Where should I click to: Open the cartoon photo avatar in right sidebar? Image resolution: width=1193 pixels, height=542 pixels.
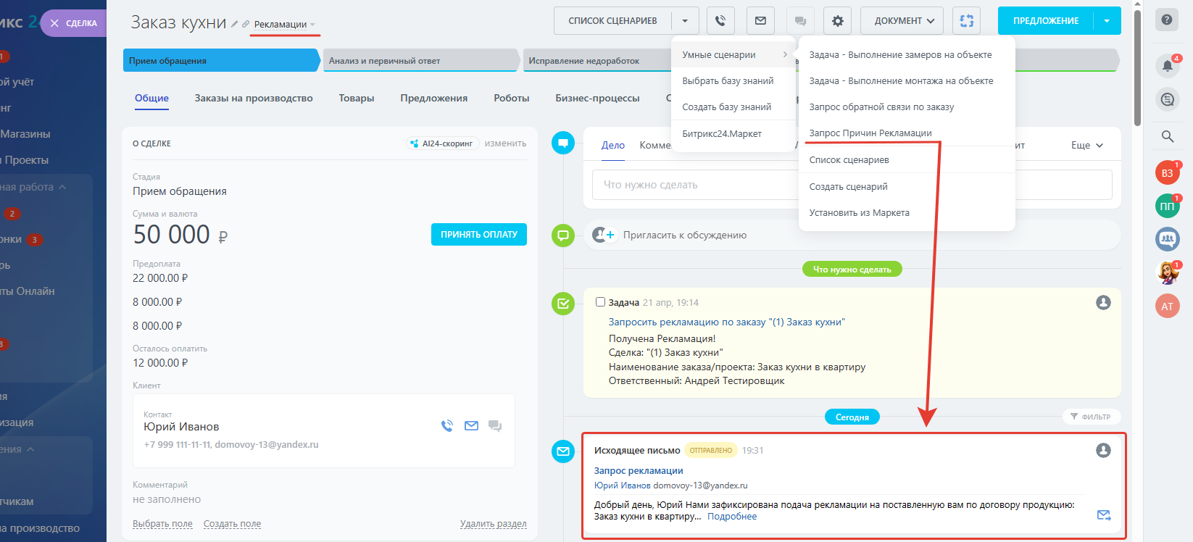pyautogui.click(x=1167, y=272)
